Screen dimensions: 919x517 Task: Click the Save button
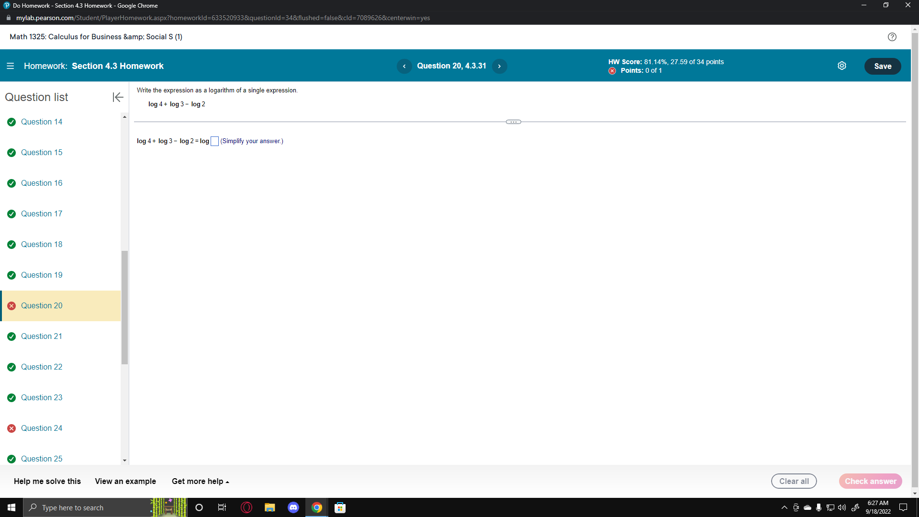pyautogui.click(x=882, y=66)
